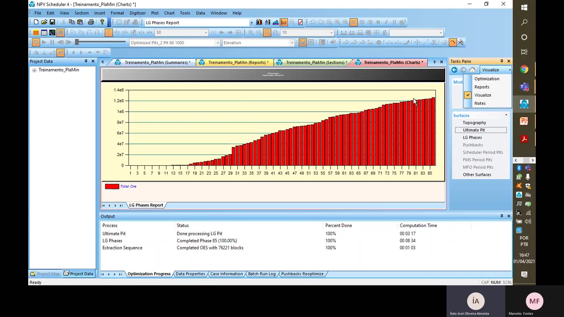This screenshot has width=564, height=317.
Task: Open the Optimized Pits_2 Pit 86 1000 dropdown
Action: coord(218,43)
